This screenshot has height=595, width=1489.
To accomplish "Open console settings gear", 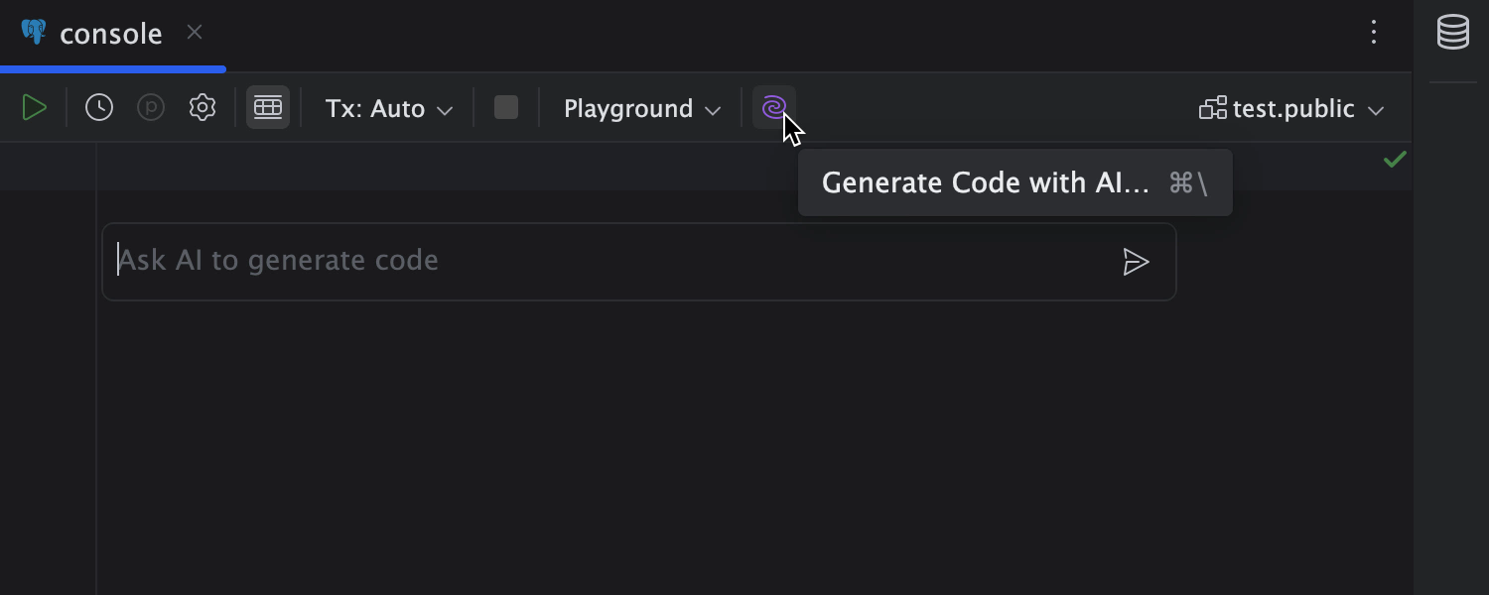I will click(202, 107).
